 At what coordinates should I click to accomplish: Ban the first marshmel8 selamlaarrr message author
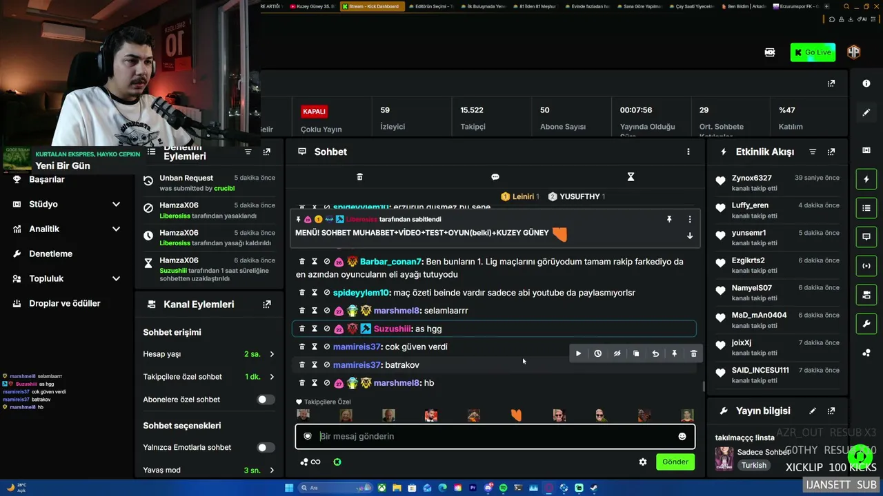[x=327, y=311]
